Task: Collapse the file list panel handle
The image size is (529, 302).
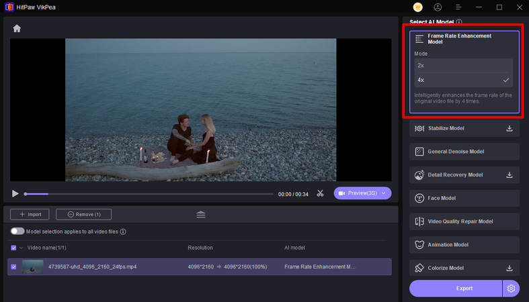Action: (201, 215)
